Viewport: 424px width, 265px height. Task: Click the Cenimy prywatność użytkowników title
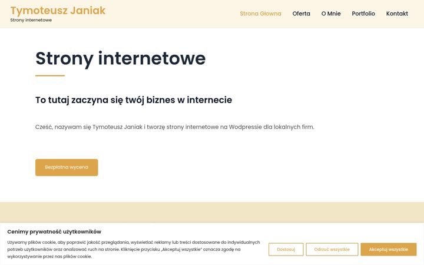pyautogui.click(x=54, y=232)
